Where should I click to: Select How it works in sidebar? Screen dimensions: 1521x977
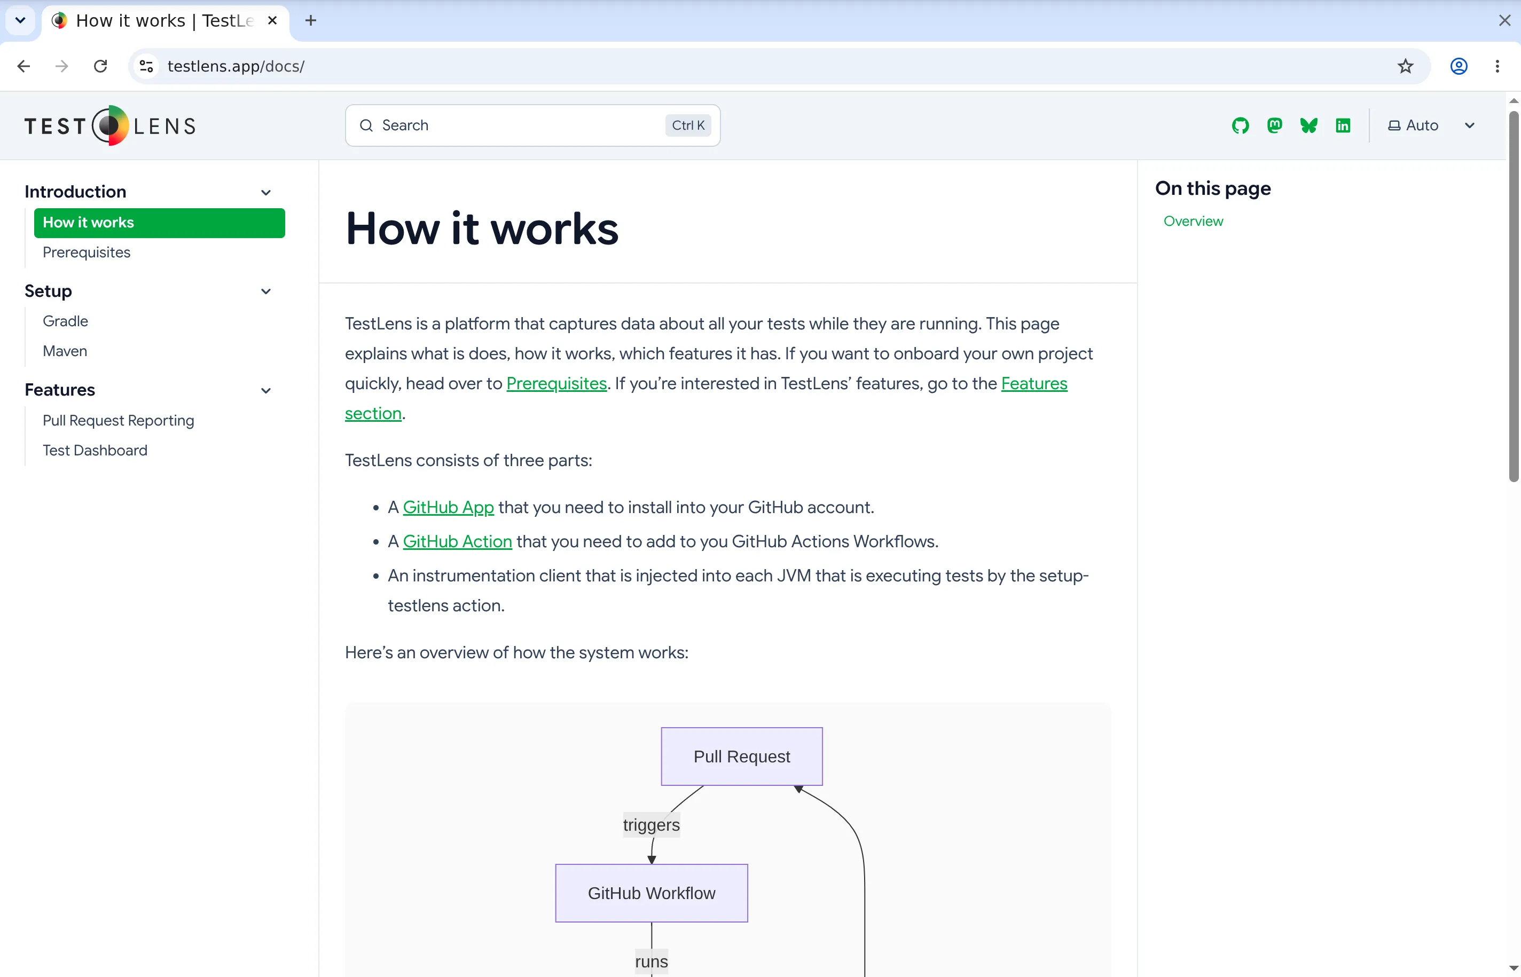[159, 223]
